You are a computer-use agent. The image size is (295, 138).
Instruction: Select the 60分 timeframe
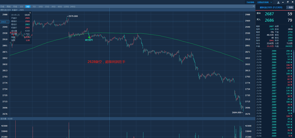click(60, 6)
